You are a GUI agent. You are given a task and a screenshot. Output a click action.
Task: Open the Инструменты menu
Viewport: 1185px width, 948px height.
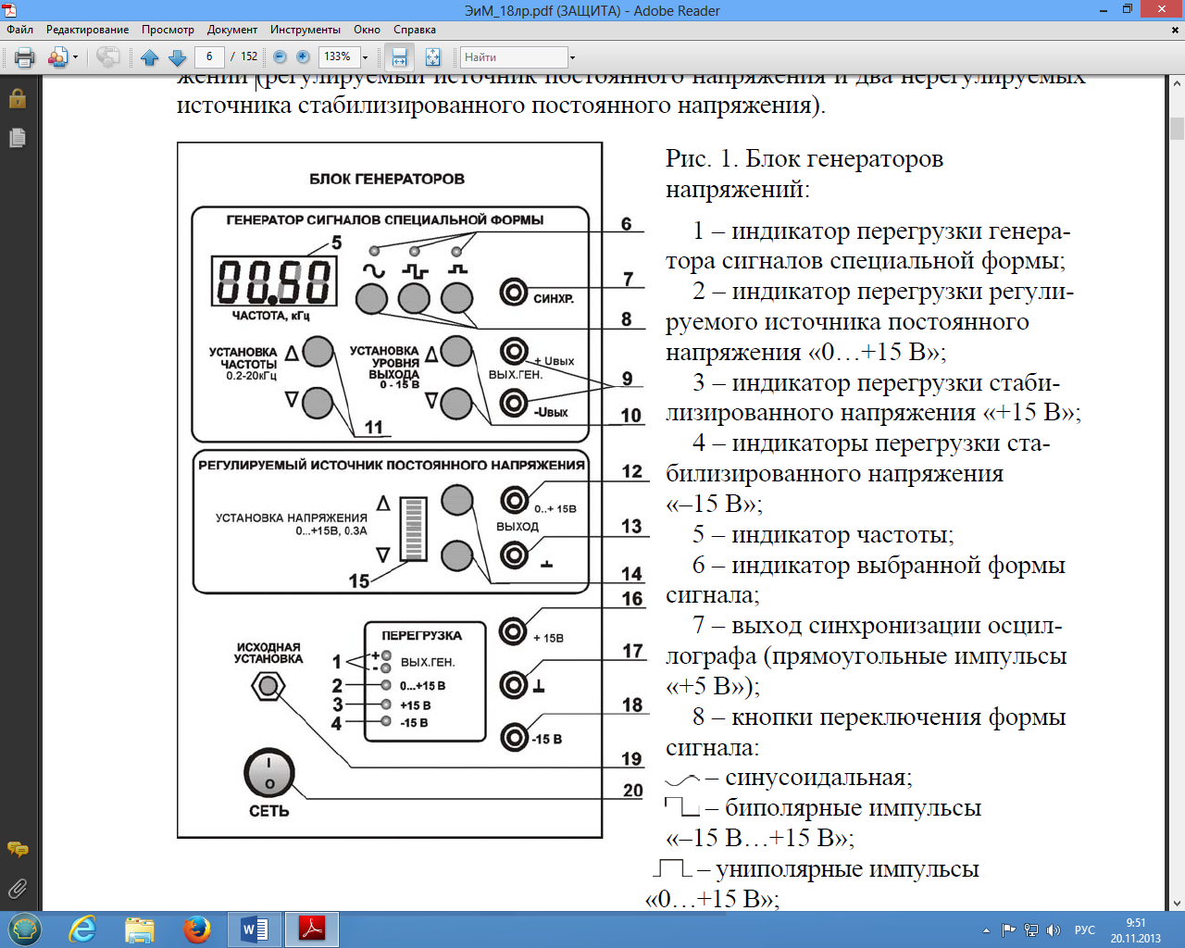(306, 30)
